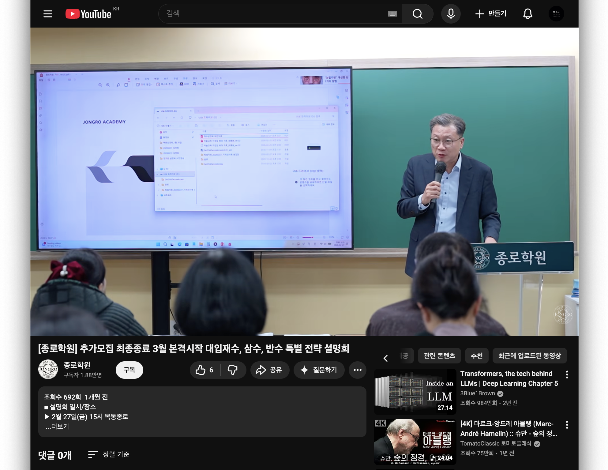Open the account avatar menu
Image resolution: width=608 pixels, height=470 pixels.
556,14
